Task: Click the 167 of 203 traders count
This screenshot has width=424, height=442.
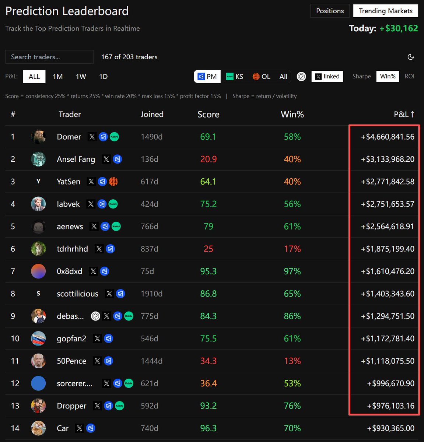Action: (129, 57)
